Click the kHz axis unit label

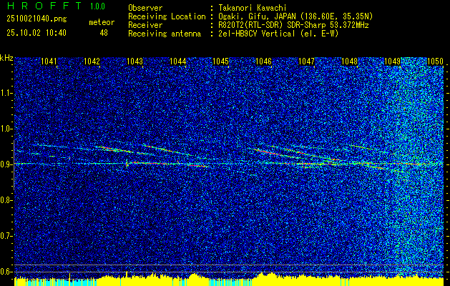tap(6, 58)
